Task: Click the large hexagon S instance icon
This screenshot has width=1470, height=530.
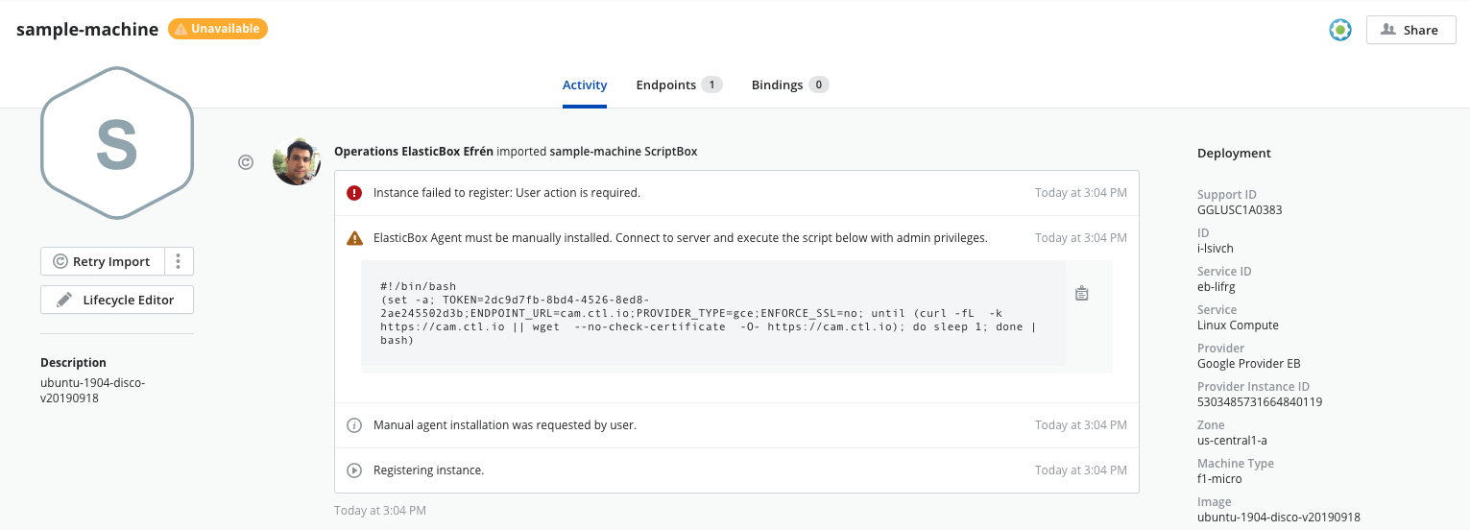Action: pos(117,143)
